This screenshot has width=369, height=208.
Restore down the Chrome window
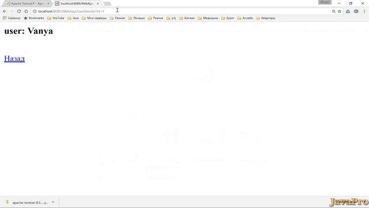click(351, 3)
